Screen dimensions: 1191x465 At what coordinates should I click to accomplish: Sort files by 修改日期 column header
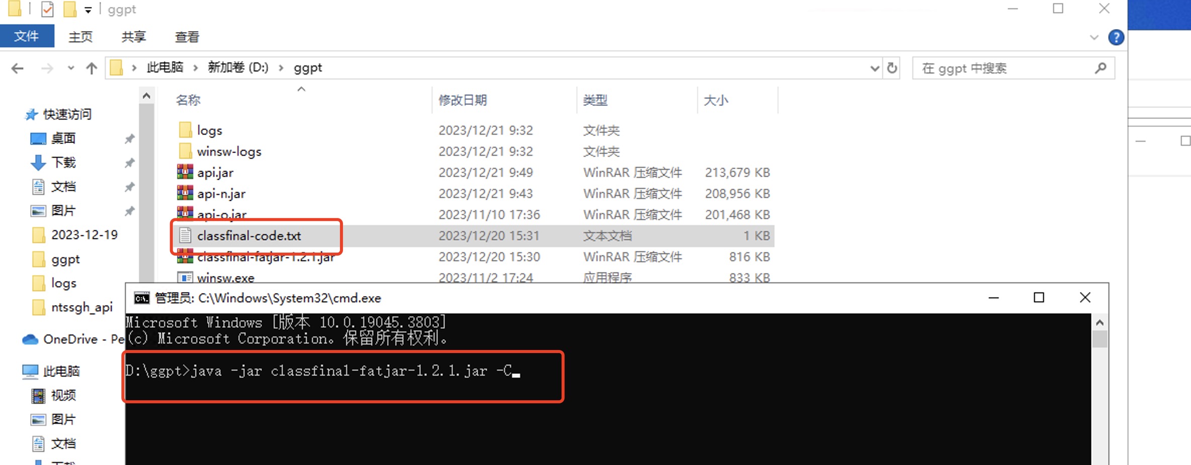tap(462, 100)
